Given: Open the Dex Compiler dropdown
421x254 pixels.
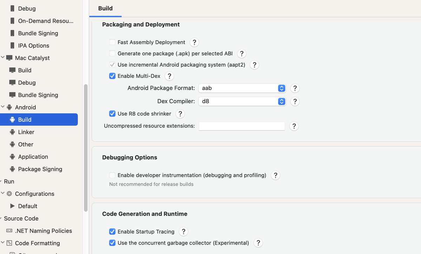Looking at the screenshot, I should tap(242, 101).
